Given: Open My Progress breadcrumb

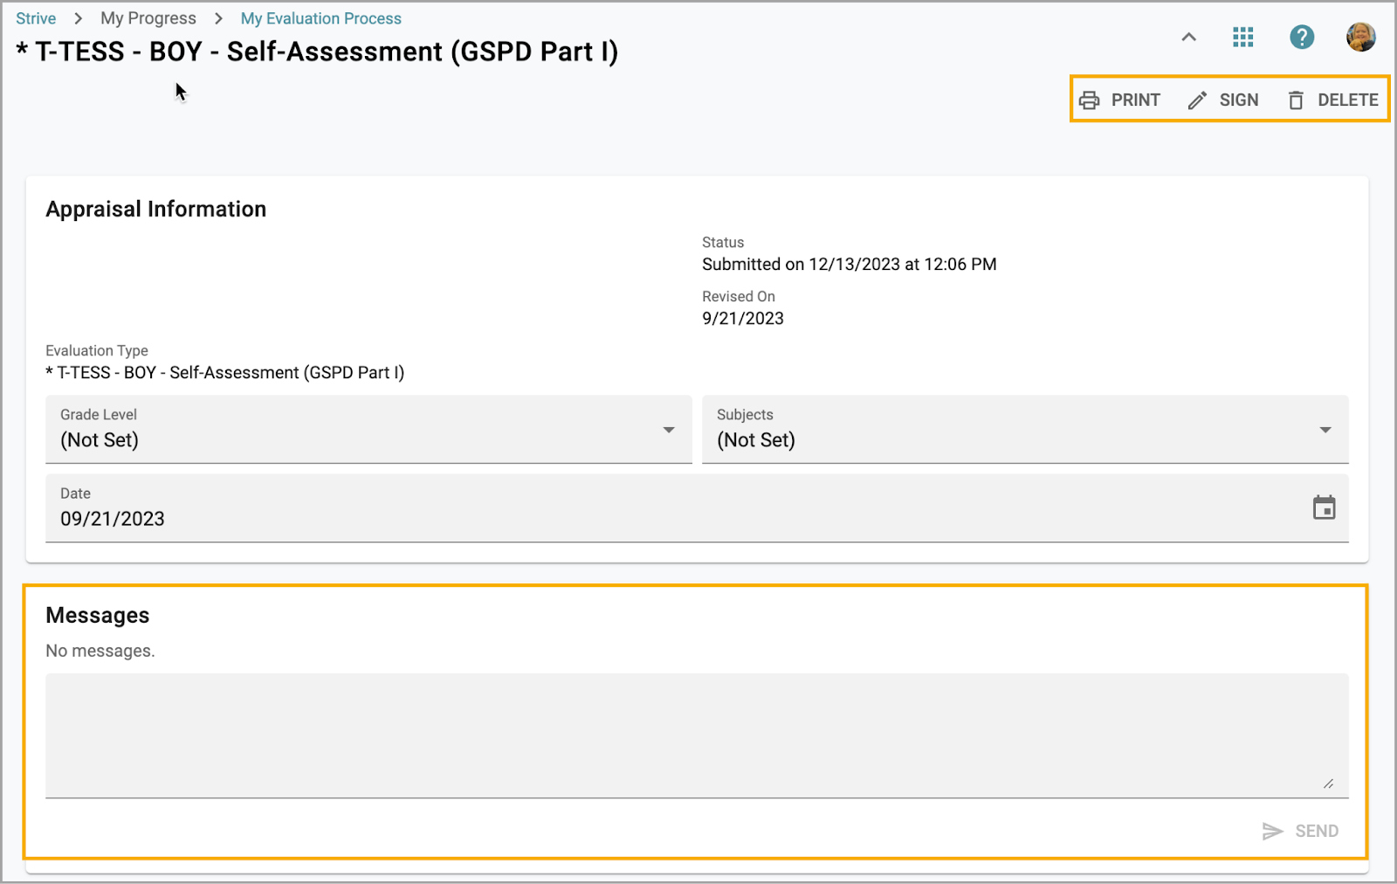Looking at the screenshot, I should tap(148, 18).
